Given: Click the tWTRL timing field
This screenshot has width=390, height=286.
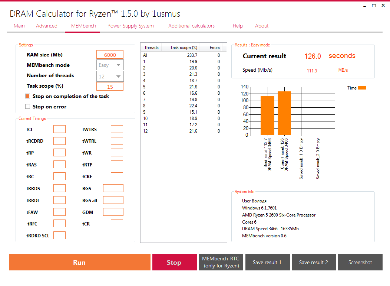Looking at the screenshot, I should coord(117,141).
